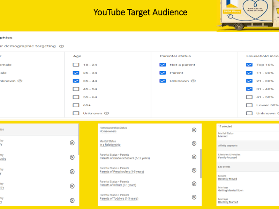Screen dimensions: 279x209
Task: Enable the 41 - 50% household income checkbox
Action: pos(249,97)
